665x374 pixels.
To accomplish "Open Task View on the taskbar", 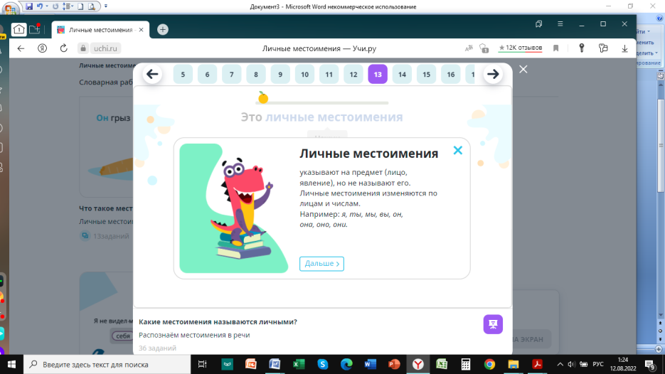I will [x=202, y=364].
